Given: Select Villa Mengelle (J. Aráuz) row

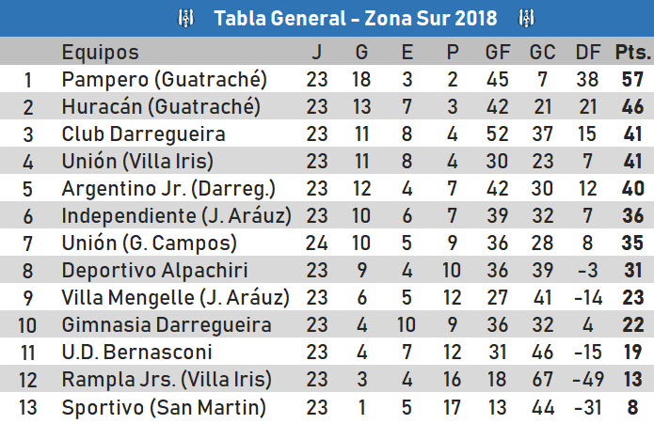Looking at the screenshot, I should coord(327,297).
